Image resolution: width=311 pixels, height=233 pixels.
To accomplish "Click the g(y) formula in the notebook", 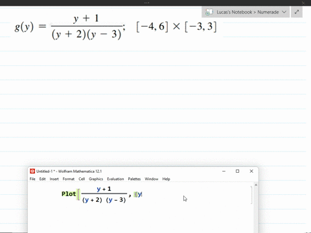I will (70, 27).
